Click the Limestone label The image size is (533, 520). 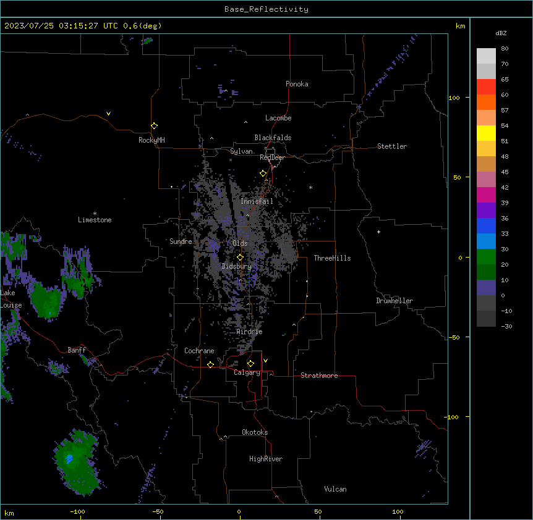point(95,220)
